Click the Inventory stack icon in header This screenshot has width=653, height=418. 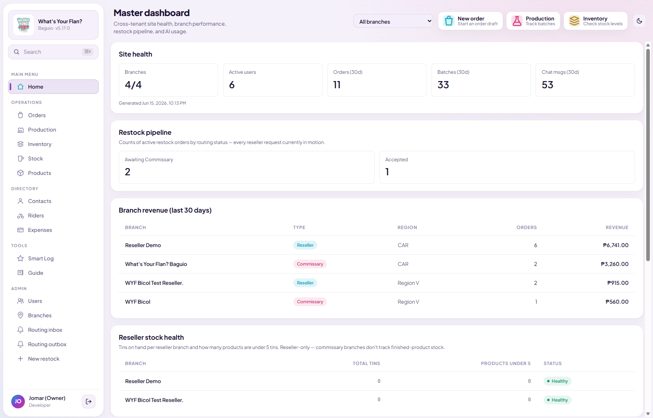tap(574, 21)
